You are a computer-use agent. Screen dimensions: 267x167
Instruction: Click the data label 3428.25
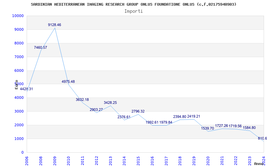pos(110,103)
